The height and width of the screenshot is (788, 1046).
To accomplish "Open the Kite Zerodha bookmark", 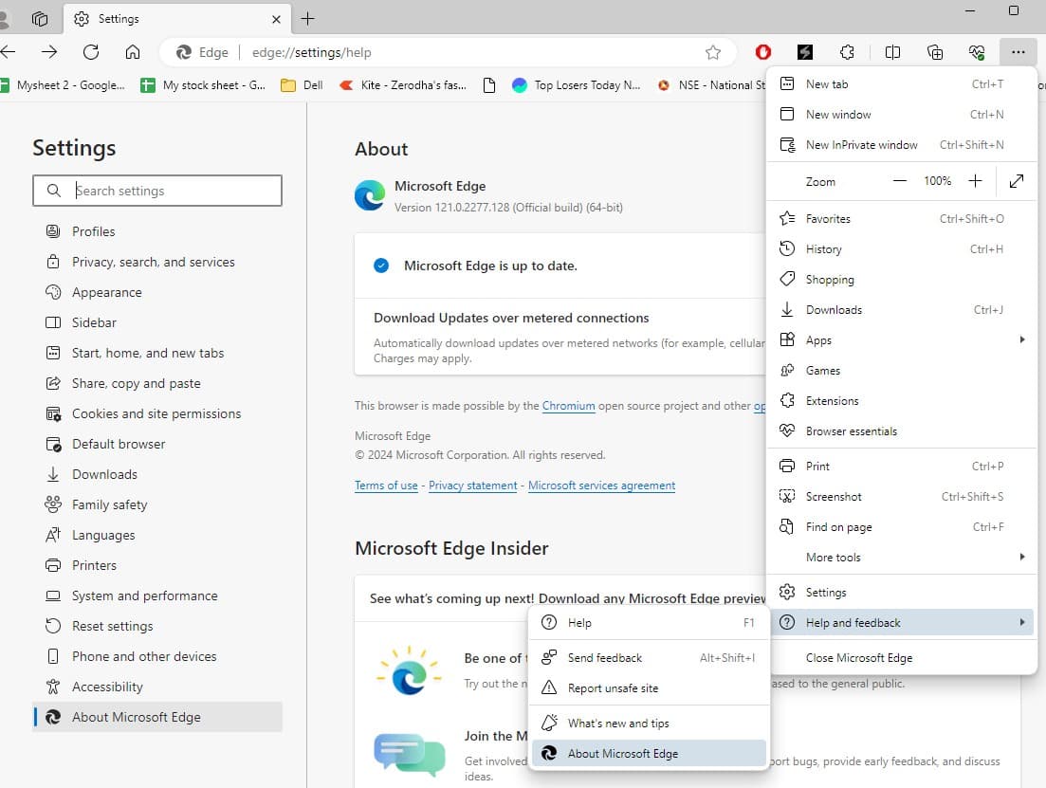I will click(403, 84).
